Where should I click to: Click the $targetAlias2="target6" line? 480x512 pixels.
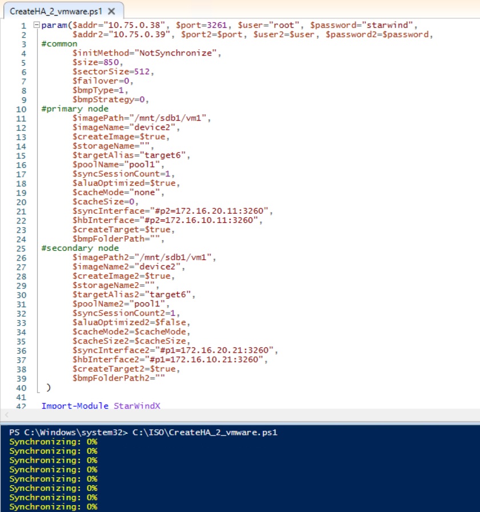[x=134, y=294]
